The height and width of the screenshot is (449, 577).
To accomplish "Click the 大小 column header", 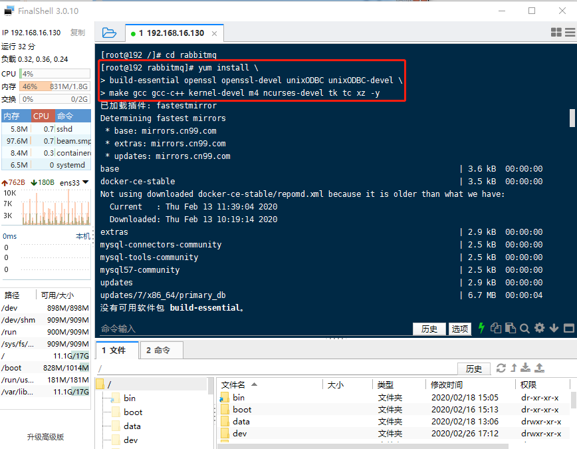I will pyautogui.click(x=348, y=384).
